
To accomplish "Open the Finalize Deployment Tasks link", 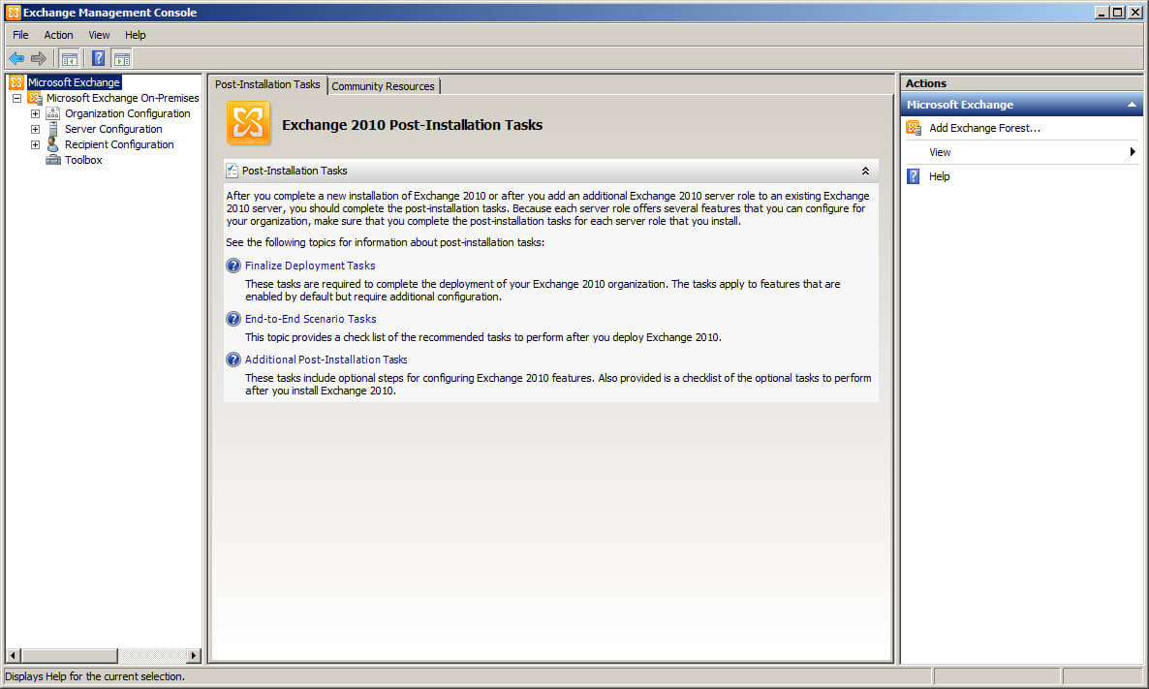I will point(310,266).
